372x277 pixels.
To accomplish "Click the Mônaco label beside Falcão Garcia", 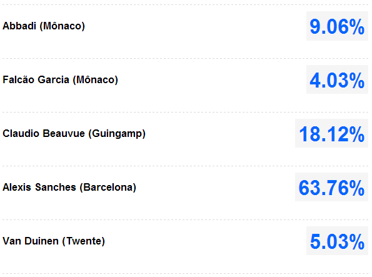I will point(96,80).
